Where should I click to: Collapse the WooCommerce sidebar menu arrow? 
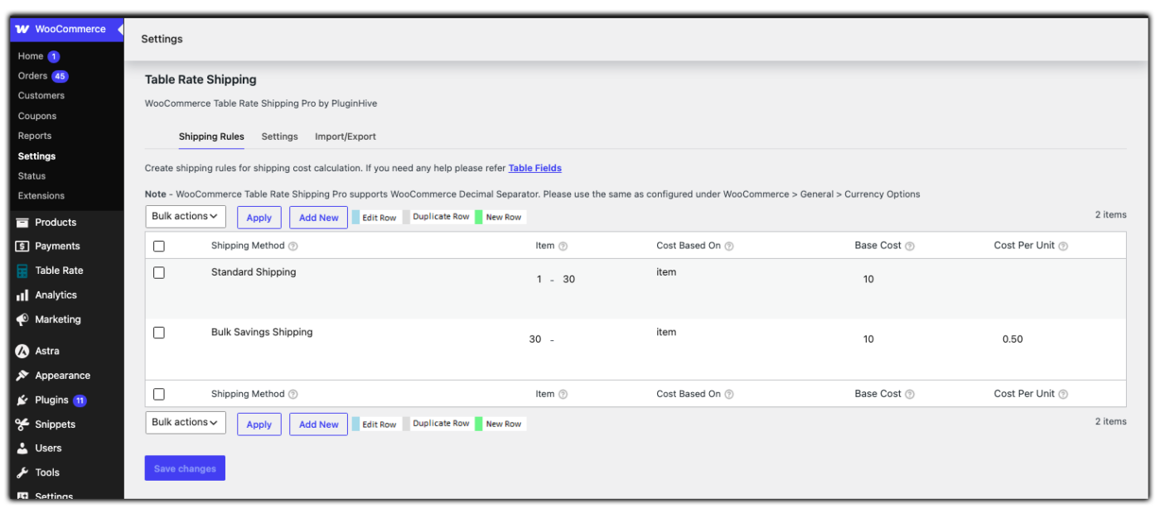tap(121, 29)
